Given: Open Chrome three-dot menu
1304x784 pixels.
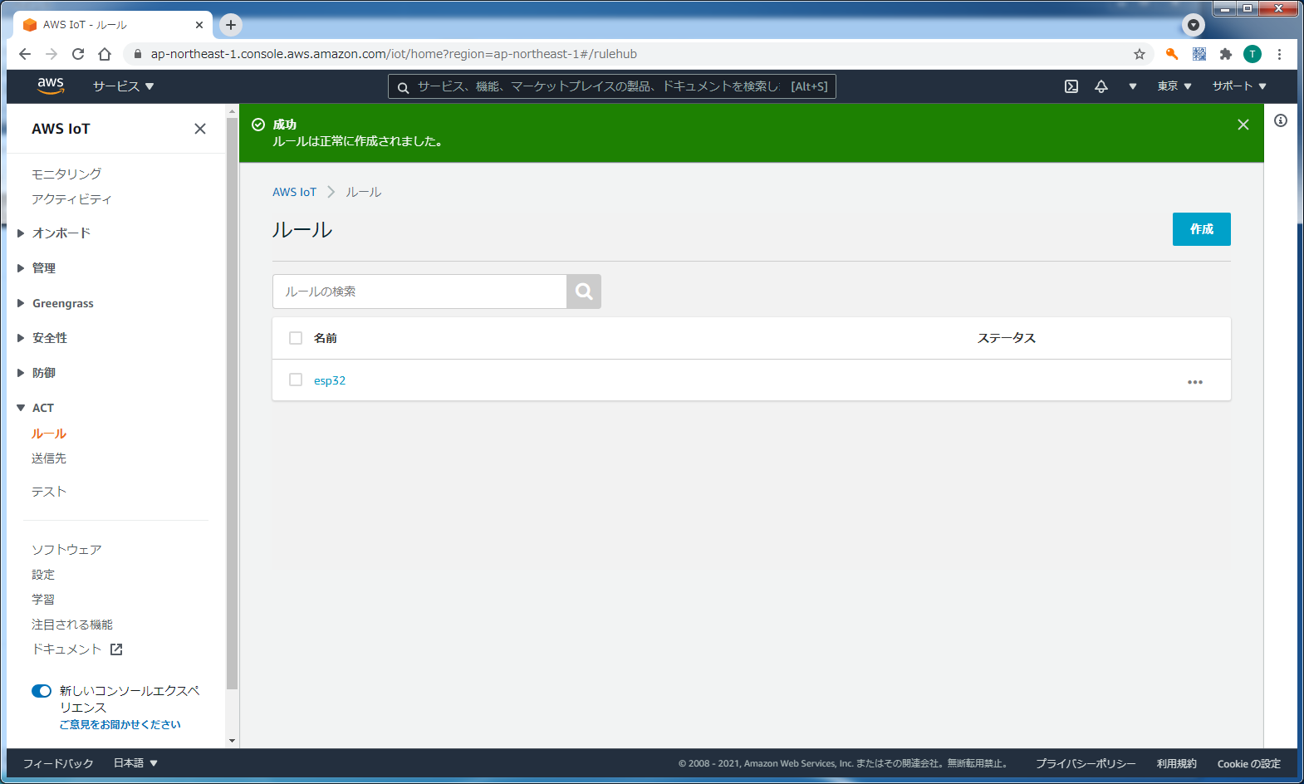Looking at the screenshot, I should click(1279, 54).
